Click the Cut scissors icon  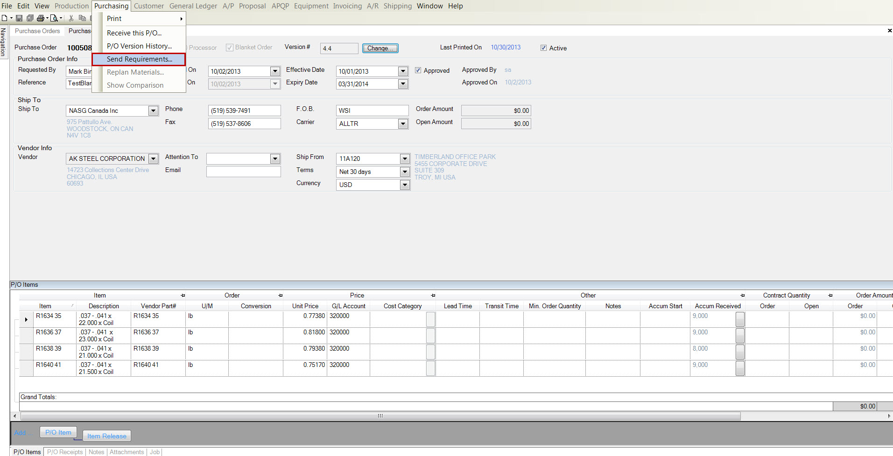[71, 18]
